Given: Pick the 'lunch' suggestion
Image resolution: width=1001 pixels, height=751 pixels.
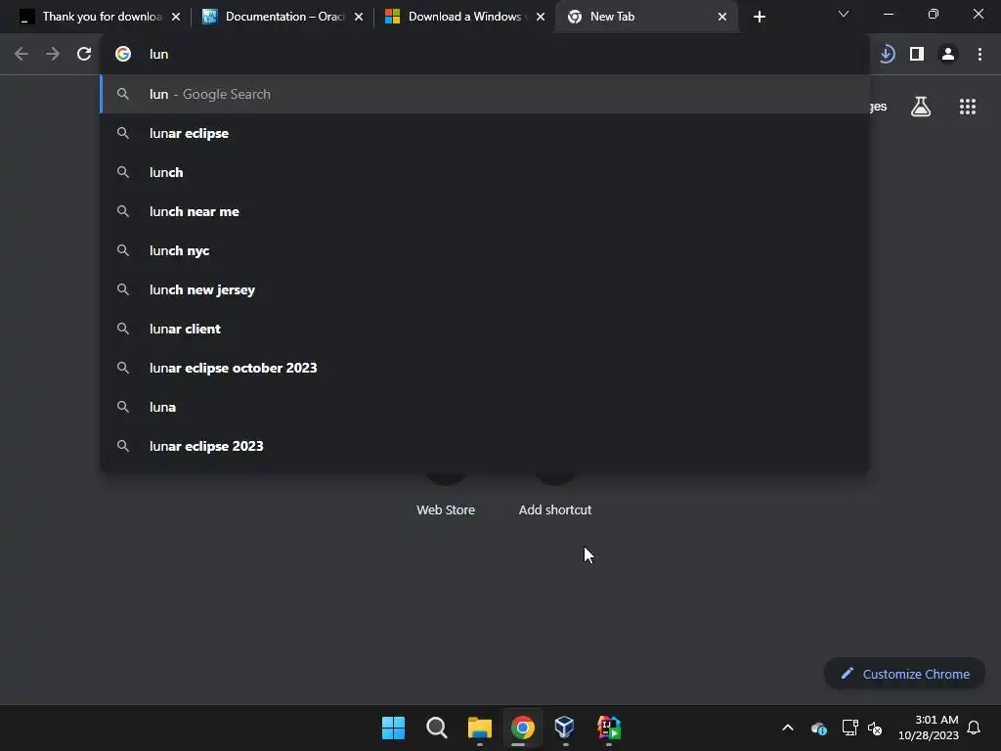Looking at the screenshot, I should [x=485, y=172].
